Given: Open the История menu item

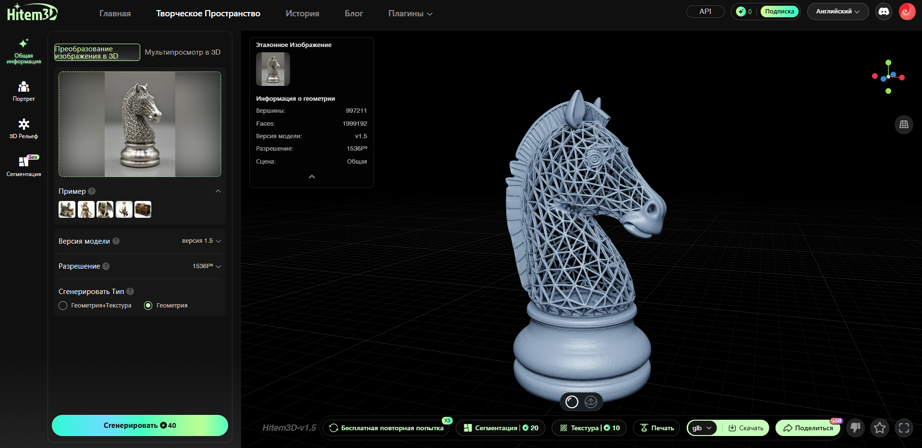Looking at the screenshot, I should pyautogui.click(x=302, y=13).
